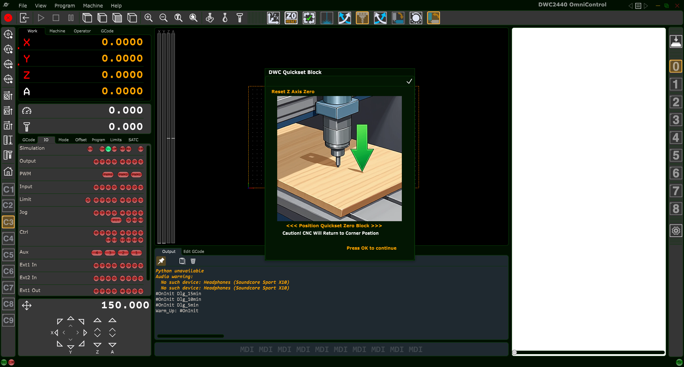Expand the settings gear on the right panel
The width and height of the screenshot is (684, 367).
click(x=676, y=230)
